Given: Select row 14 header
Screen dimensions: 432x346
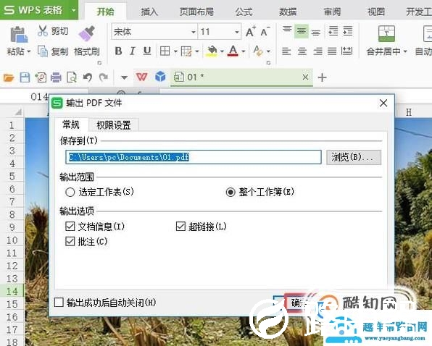Looking at the screenshot, I should (12, 291).
